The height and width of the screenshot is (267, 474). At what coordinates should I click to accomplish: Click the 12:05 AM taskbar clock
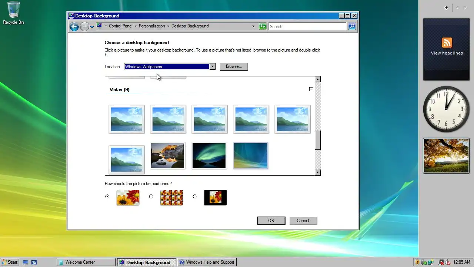(x=462, y=262)
